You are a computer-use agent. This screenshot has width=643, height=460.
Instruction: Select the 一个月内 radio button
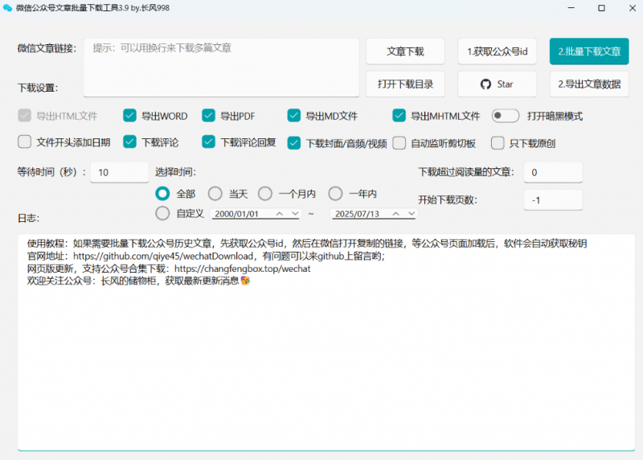(265, 194)
